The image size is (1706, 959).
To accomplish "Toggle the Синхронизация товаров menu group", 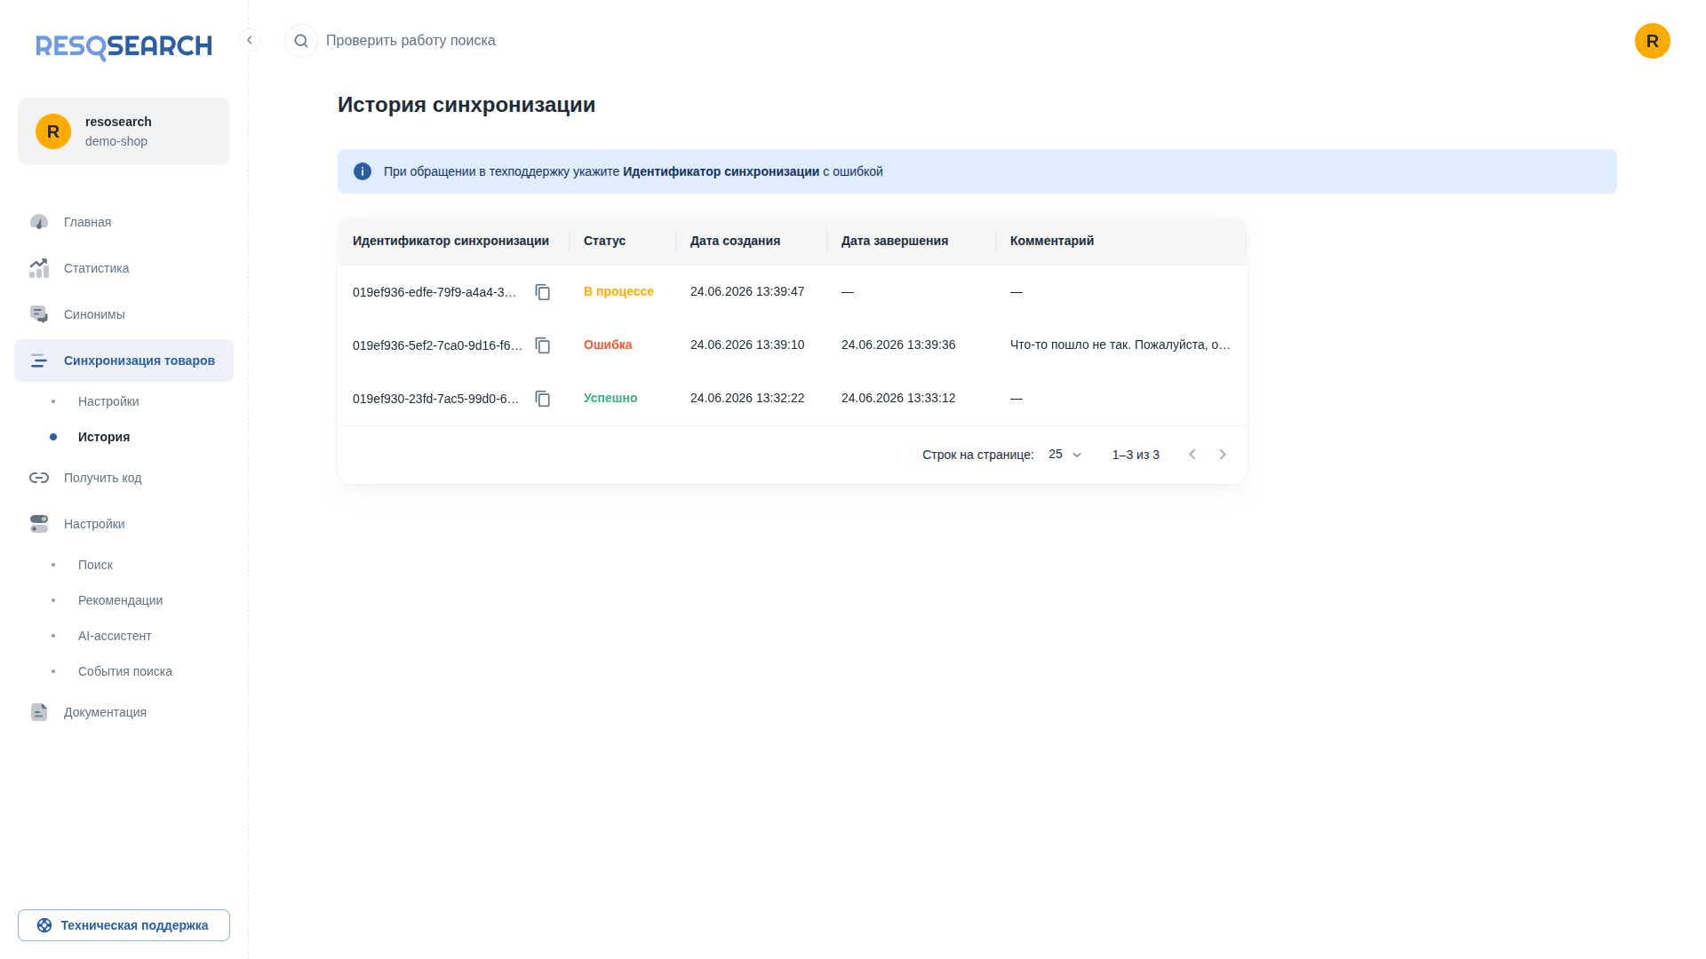I will click(x=124, y=361).
